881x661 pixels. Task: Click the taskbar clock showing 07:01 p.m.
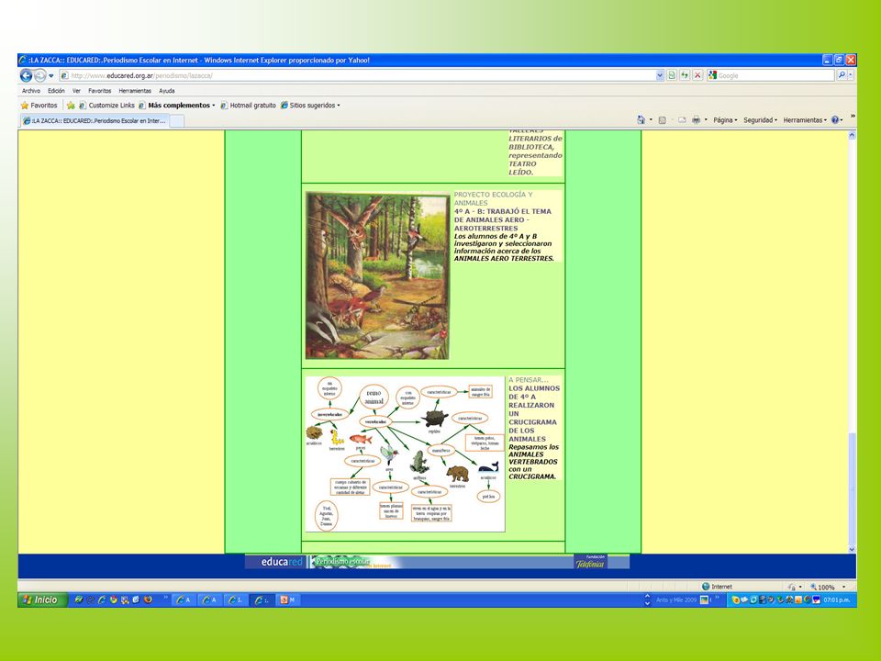pos(837,599)
